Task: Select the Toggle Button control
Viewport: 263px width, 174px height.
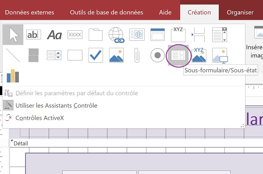Action: pyautogui.click(x=34, y=55)
